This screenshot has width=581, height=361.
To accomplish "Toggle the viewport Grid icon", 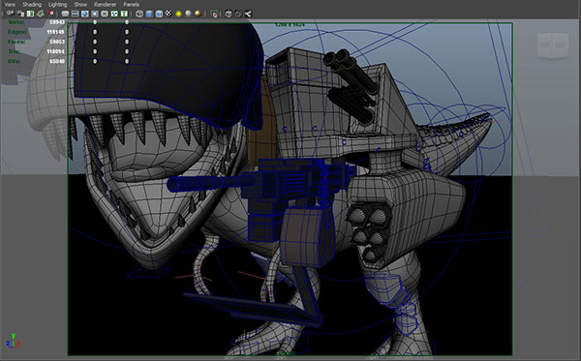I will [65, 14].
